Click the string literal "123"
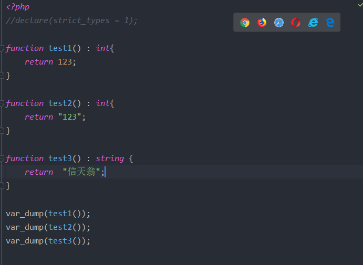 69,117
